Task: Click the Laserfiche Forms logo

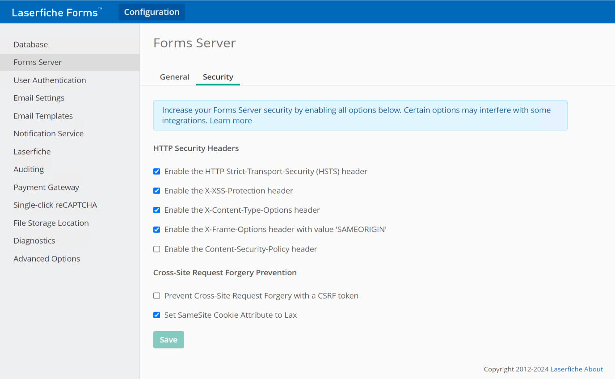Action: pos(57,12)
